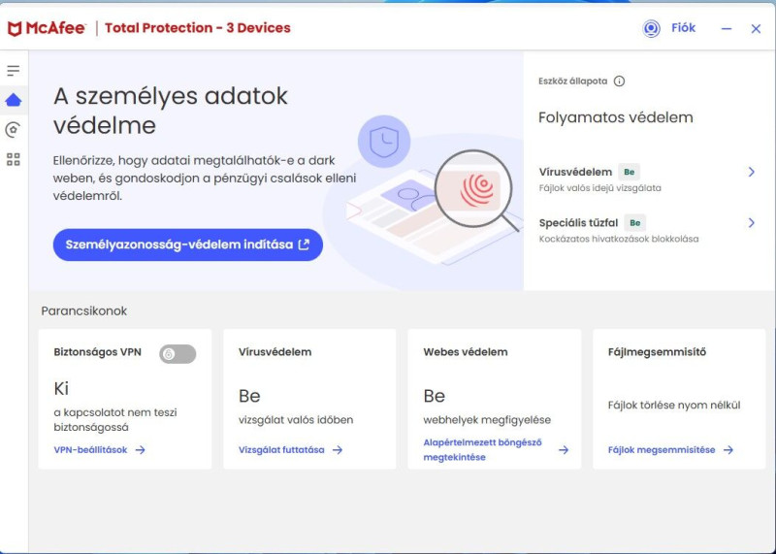Open Alapértelmezett böngésző megtekintése link
Image resolution: width=776 pixels, height=554 pixels.
coord(482,449)
